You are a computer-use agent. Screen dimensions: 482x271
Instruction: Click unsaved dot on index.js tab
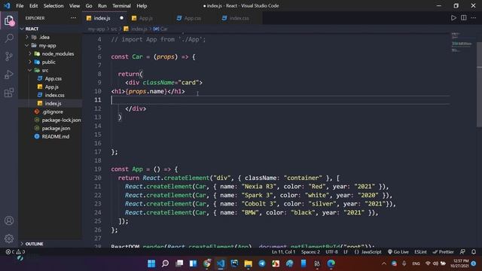click(x=122, y=18)
